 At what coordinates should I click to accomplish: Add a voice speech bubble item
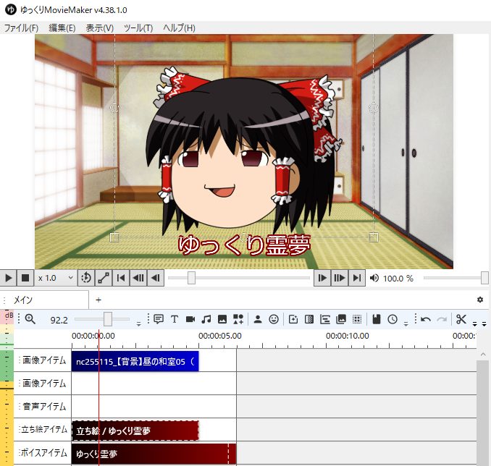pyautogui.click(x=159, y=319)
